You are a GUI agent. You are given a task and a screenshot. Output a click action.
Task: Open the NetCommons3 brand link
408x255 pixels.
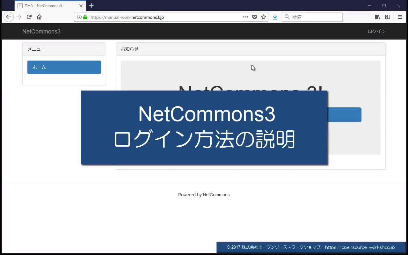(41, 31)
